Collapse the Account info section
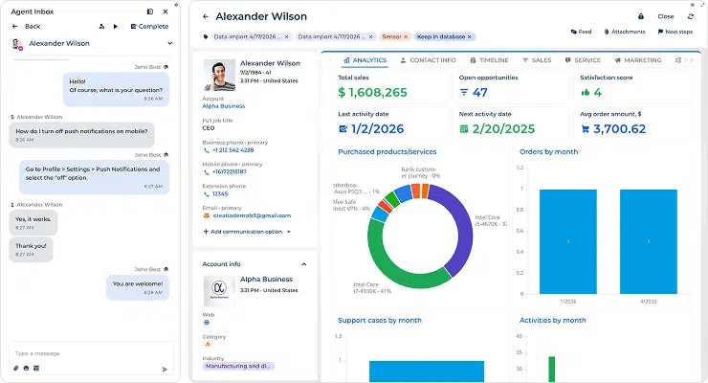The width and height of the screenshot is (708, 383). (304, 264)
